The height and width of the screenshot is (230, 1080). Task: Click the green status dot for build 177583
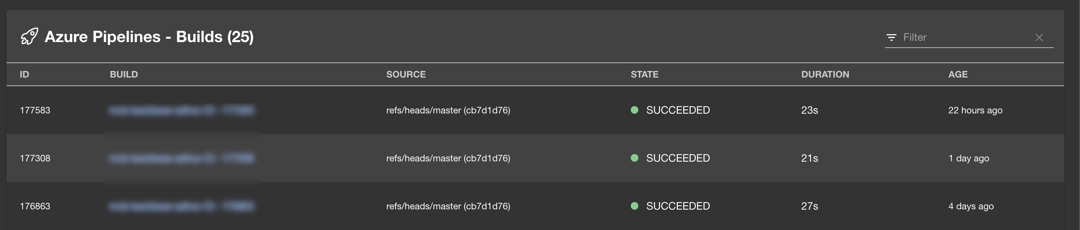coord(634,110)
